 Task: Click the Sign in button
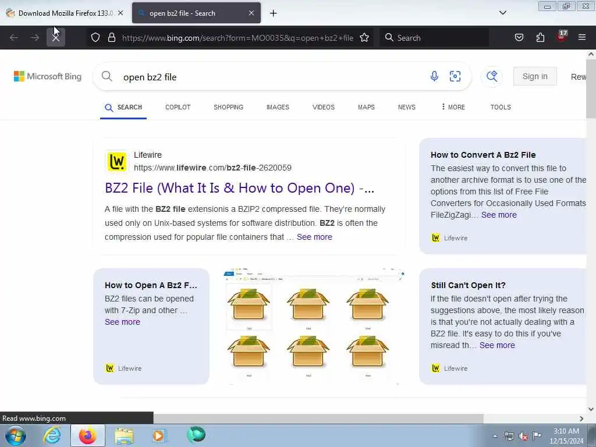535,76
